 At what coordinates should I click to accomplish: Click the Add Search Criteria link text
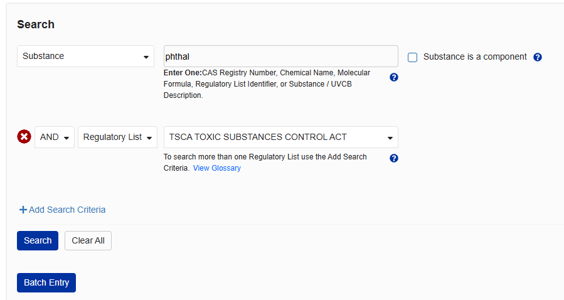coord(67,210)
